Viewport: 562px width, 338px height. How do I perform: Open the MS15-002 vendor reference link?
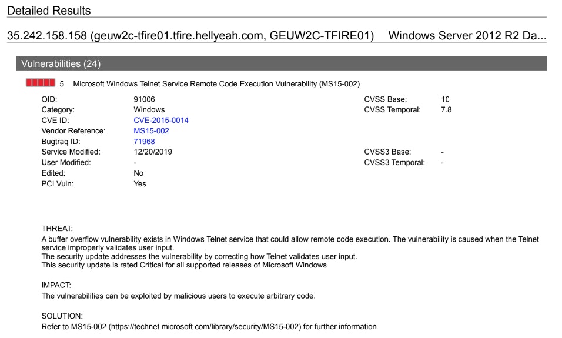[x=151, y=131]
